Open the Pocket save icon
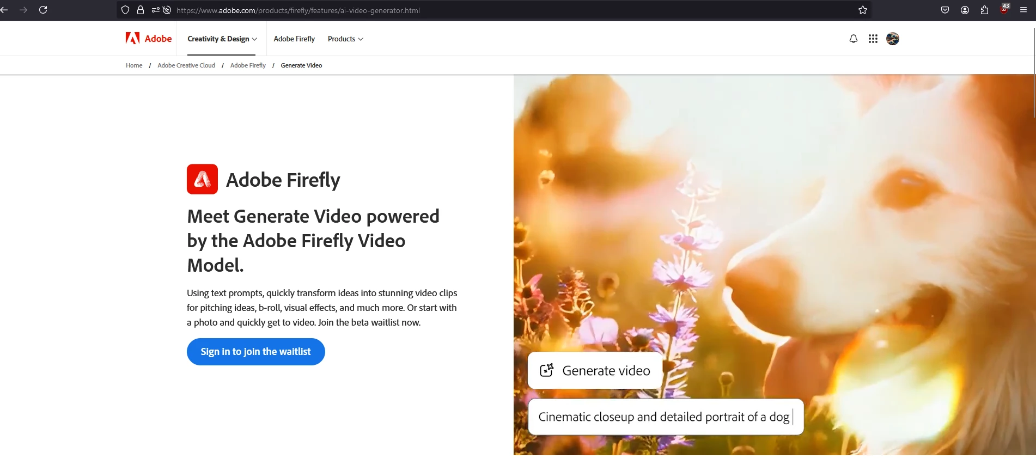The height and width of the screenshot is (471, 1036). pyautogui.click(x=945, y=10)
